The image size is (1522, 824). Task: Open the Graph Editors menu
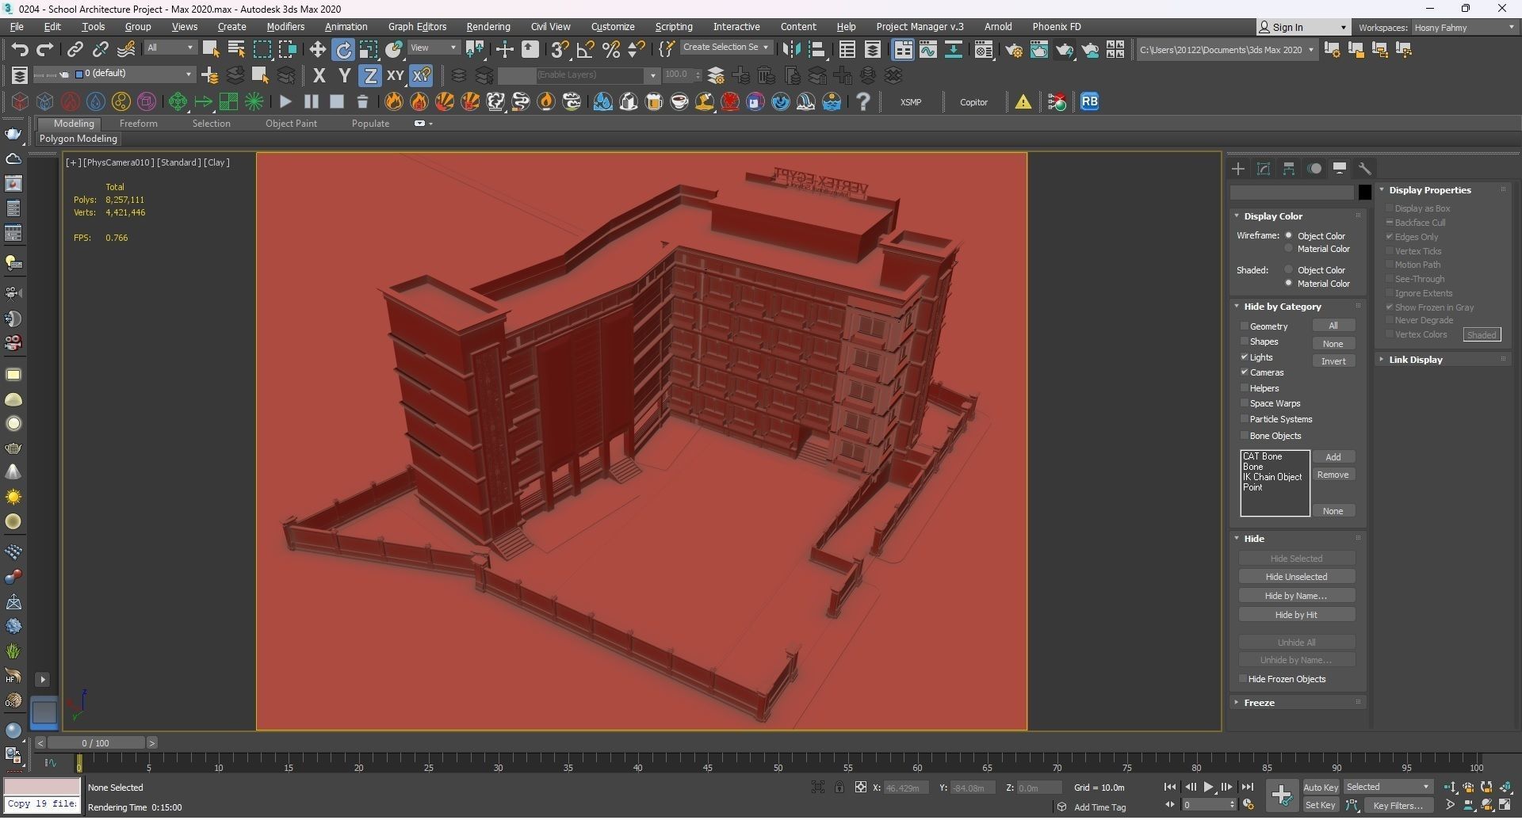click(x=417, y=27)
